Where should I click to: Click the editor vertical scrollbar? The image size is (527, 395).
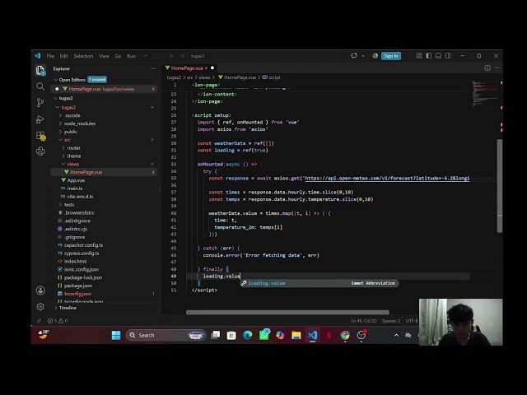[x=500, y=186]
